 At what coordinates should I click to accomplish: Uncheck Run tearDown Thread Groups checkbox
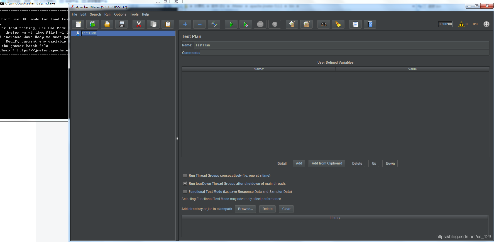tap(185, 184)
